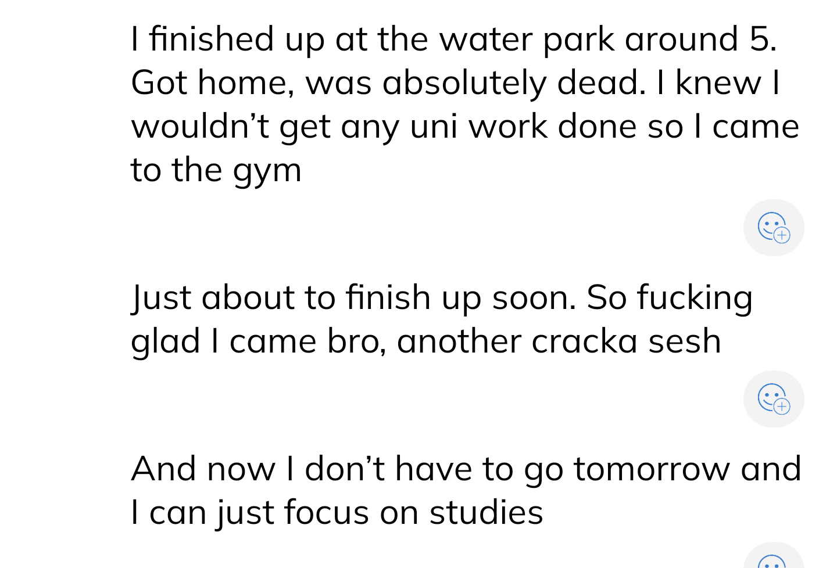Tap the line 'to the gym'
This screenshot has width=837, height=568.
point(216,170)
